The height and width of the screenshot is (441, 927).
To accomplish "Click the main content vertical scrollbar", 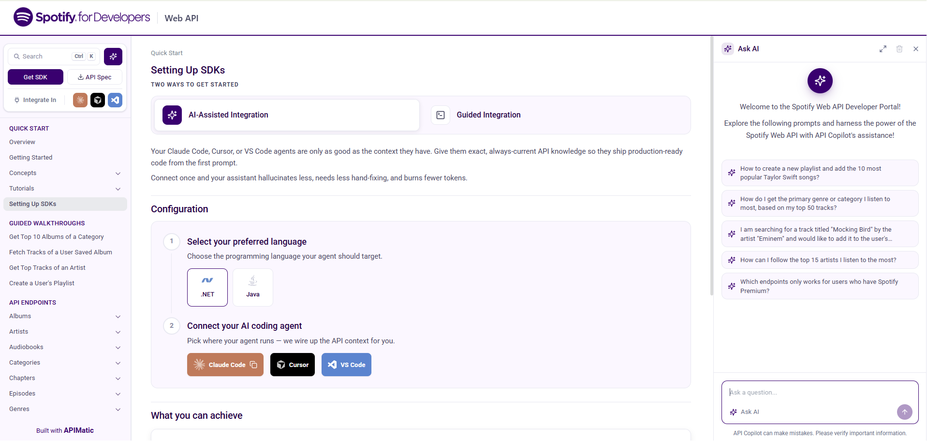I will [711, 166].
